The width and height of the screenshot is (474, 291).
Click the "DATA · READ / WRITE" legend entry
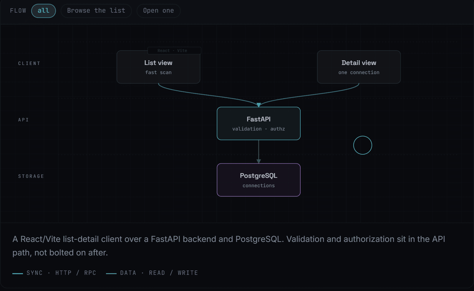click(x=152, y=273)
